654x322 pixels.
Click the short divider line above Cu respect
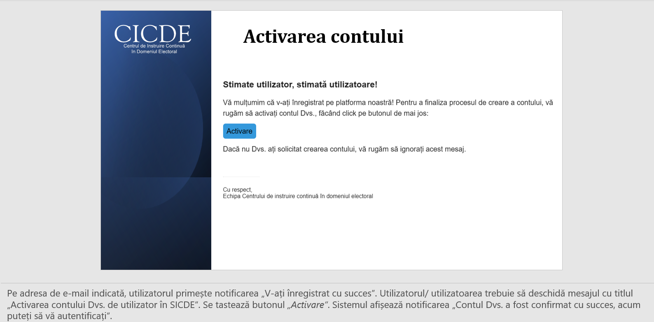(241, 177)
